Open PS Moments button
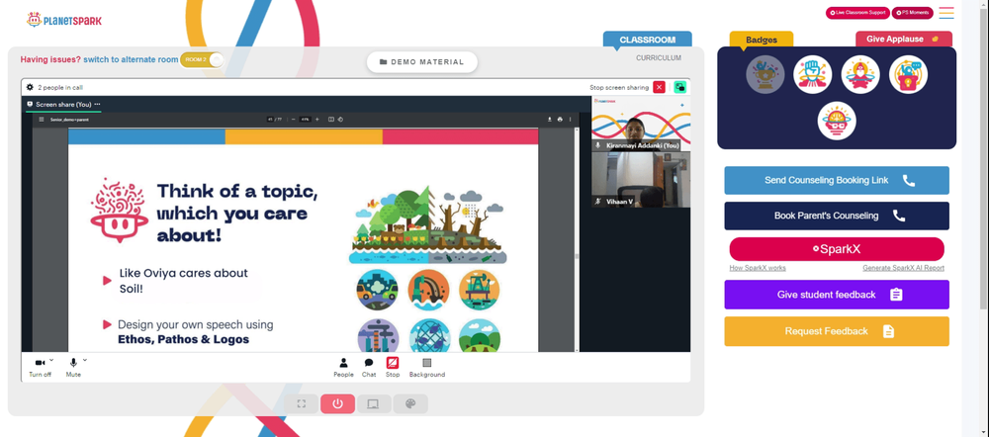The image size is (989, 437). click(x=913, y=13)
